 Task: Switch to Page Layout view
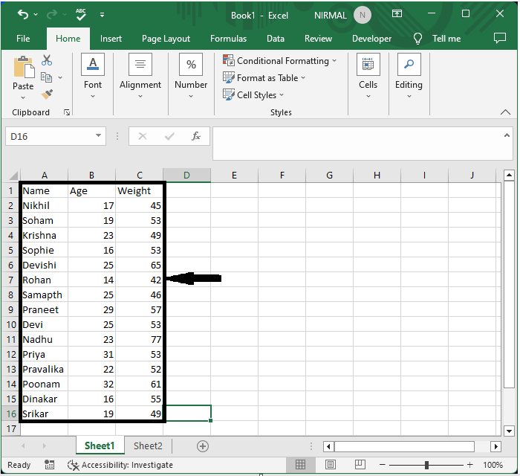(331, 465)
